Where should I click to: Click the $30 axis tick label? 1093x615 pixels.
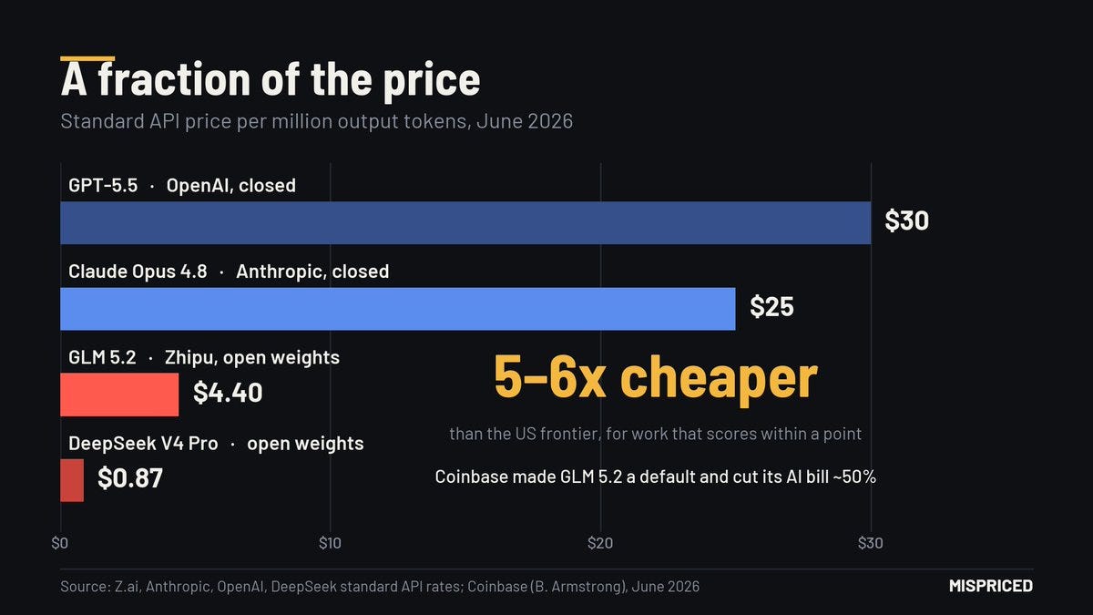pyautogui.click(x=871, y=544)
